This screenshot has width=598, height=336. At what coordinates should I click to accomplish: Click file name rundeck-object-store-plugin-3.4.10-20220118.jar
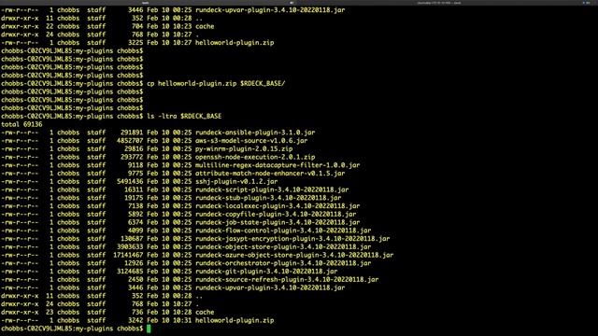(283, 246)
